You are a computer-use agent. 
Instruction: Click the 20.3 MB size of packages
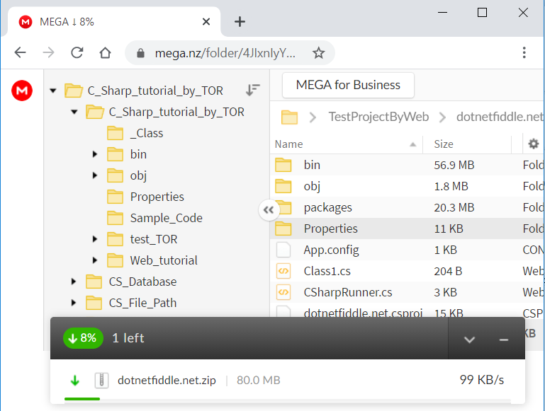[x=454, y=207]
